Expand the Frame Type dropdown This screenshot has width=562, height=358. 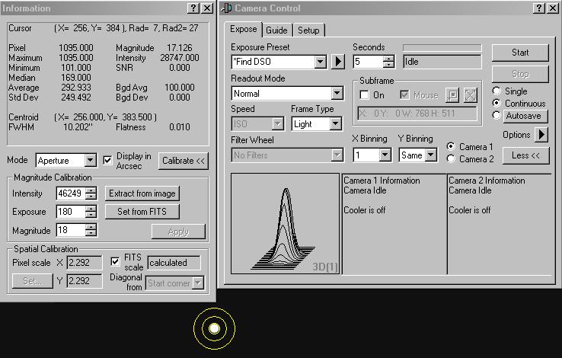click(x=336, y=124)
